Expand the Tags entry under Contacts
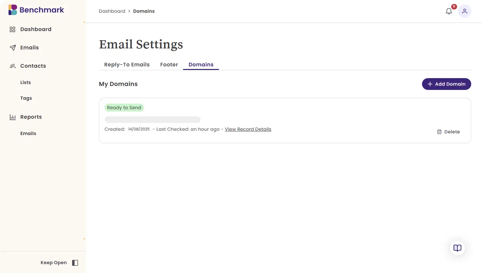482x273 pixels. coord(26,98)
